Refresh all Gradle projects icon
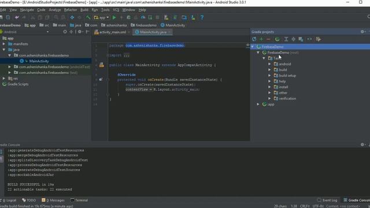 pyautogui.click(x=254, y=39)
